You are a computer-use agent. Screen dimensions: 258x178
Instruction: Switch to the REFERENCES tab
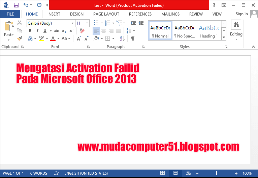(x=140, y=14)
